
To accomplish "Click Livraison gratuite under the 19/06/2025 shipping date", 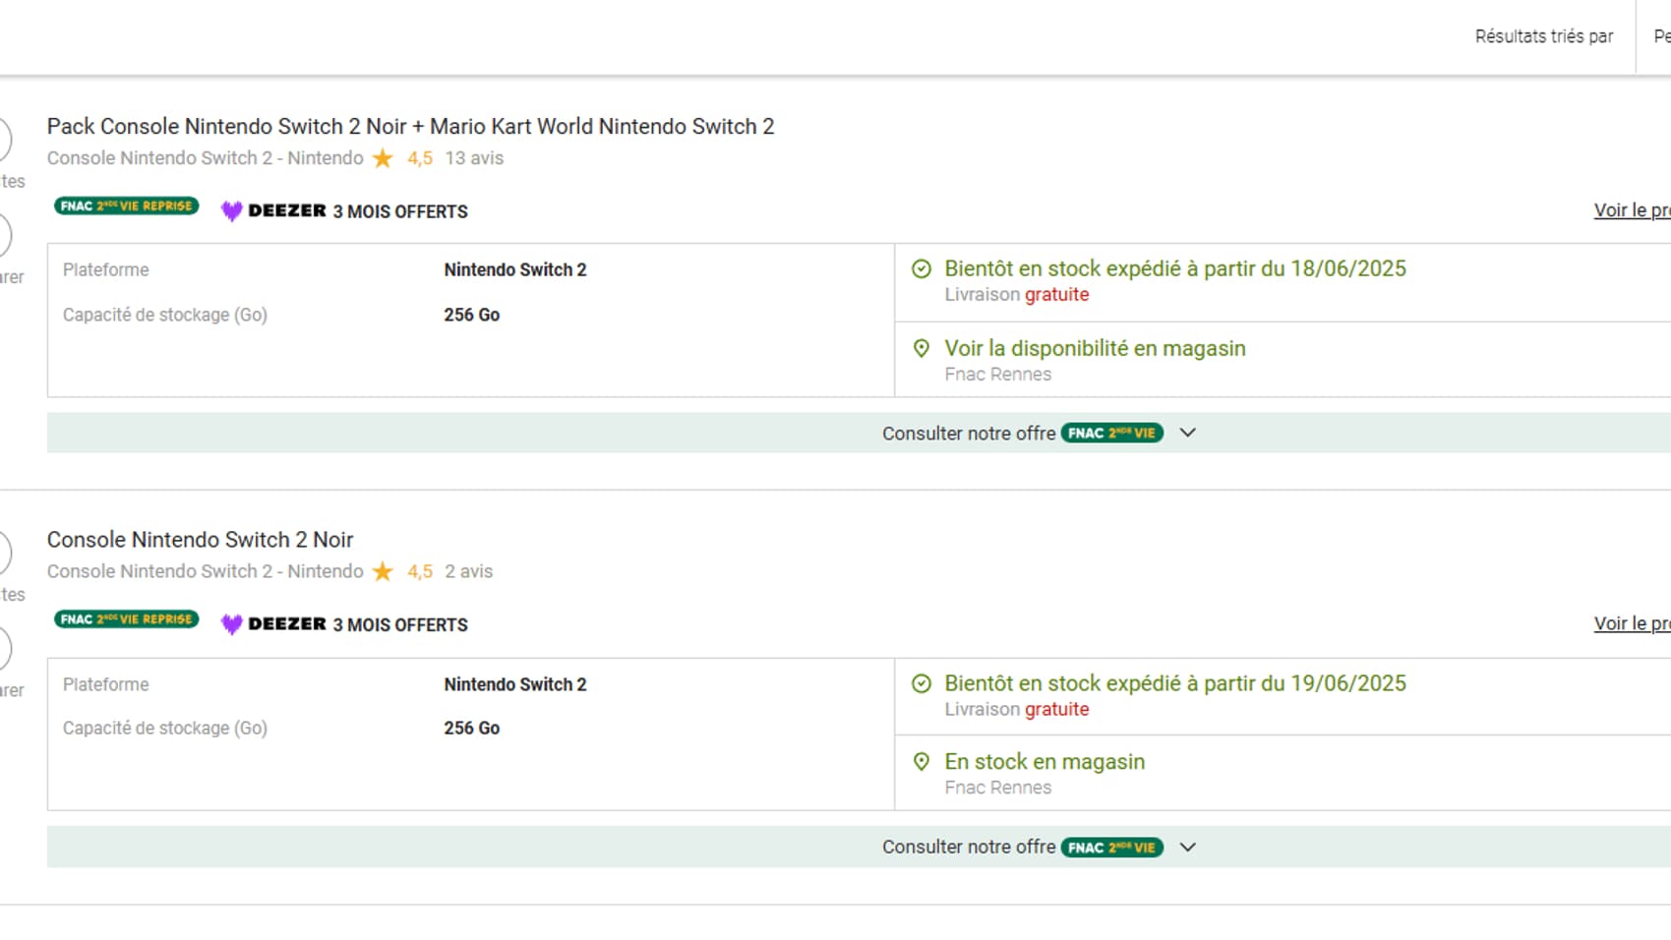I will (1017, 709).
